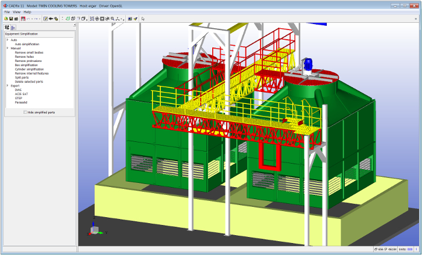Choose STEP export format

[x=19, y=98]
